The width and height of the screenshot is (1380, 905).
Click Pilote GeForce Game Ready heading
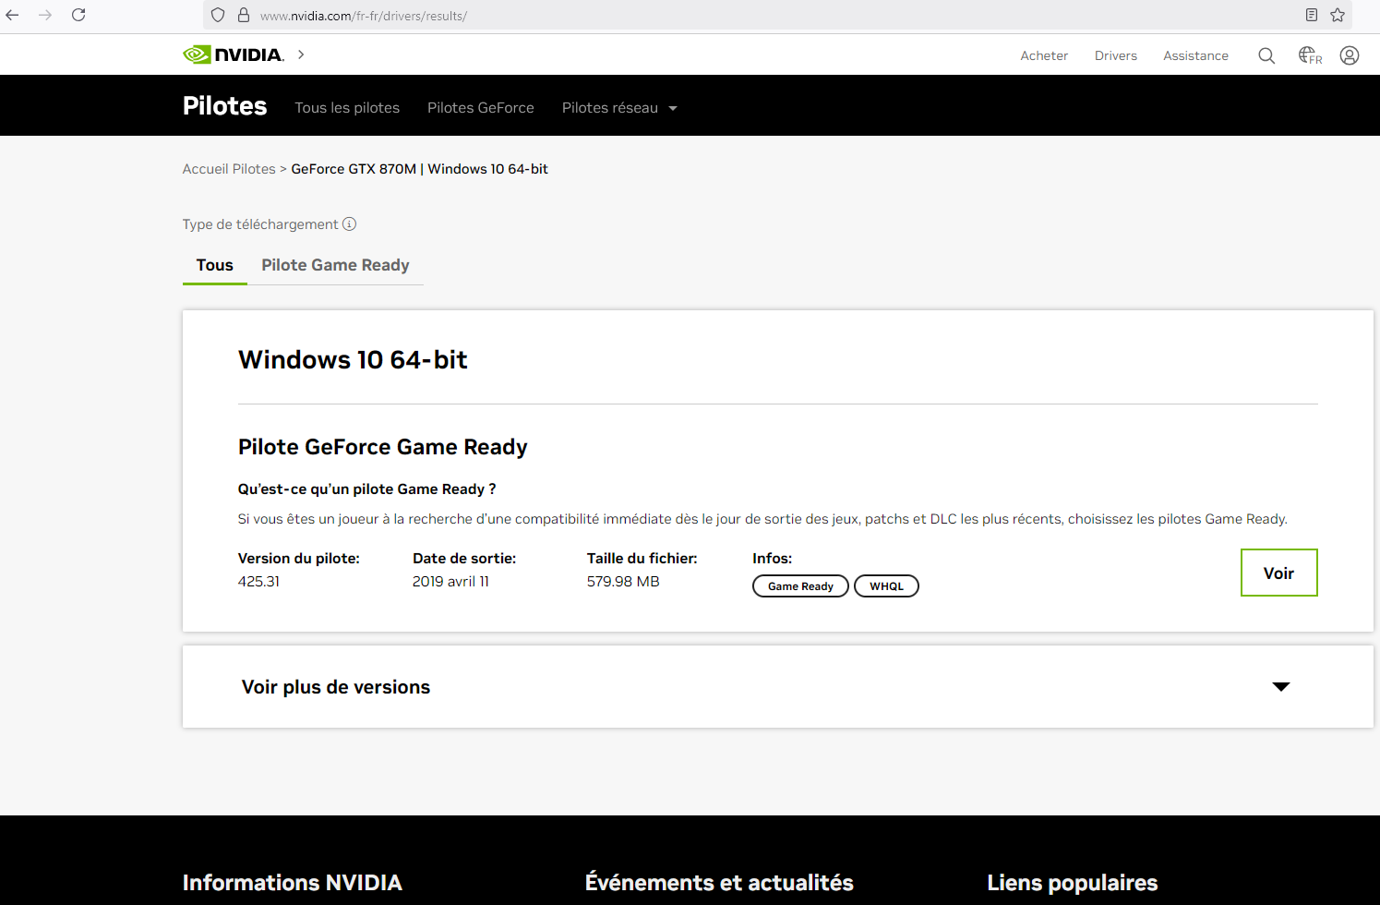tap(383, 447)
